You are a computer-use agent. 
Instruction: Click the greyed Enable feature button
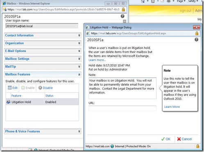coord(28,88)
